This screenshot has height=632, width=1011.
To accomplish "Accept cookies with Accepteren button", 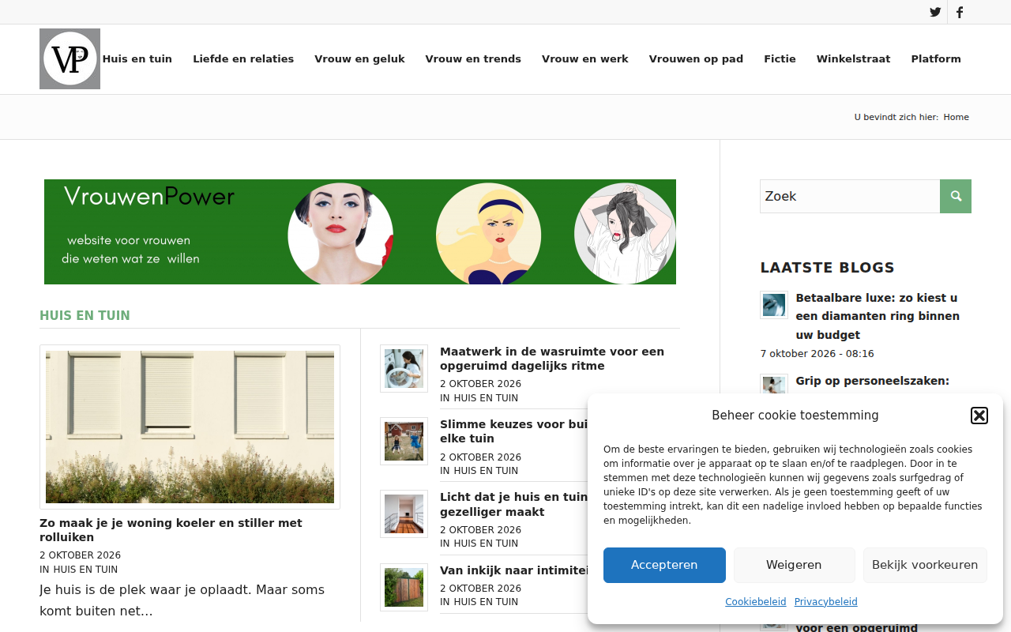I will 664,565.
